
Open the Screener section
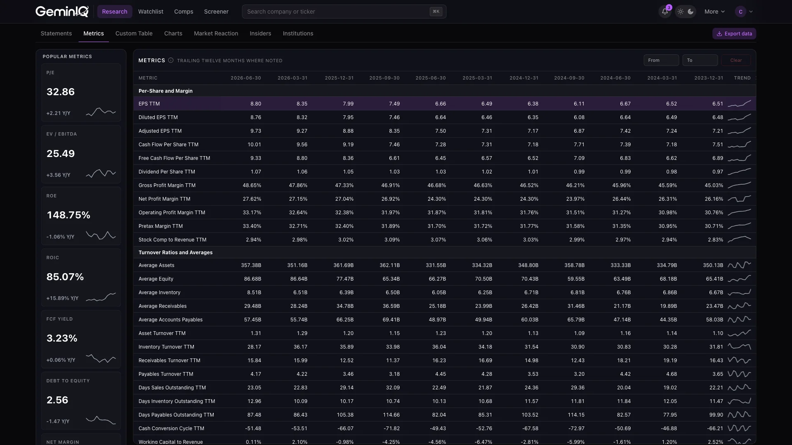(x=216, y=12)
